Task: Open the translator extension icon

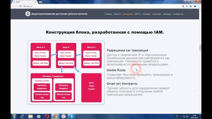Action: point(191,6)
